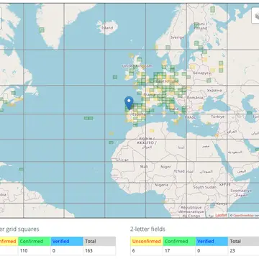This screenshot has width=259, height=259.
Task: Click the Kenya label on the map
Action: coord(221,204)
